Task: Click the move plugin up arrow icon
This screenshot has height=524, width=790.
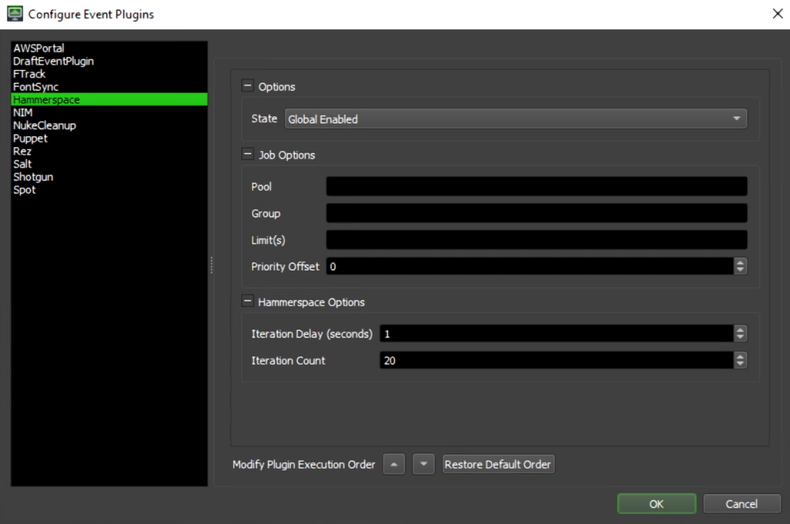Action: [x=393, y=464]
